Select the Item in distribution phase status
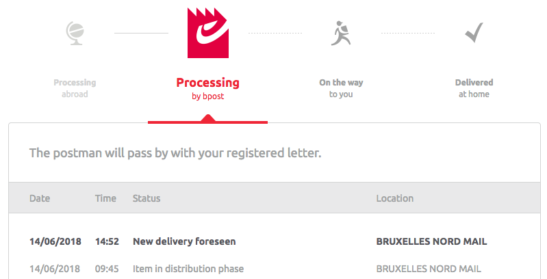This screenshot has height=279, width=547. pos(188,269)
